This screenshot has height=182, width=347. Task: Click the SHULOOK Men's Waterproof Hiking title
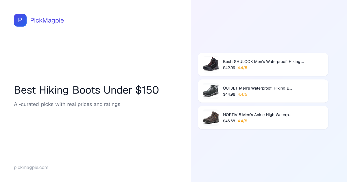[x=263, y=62]
